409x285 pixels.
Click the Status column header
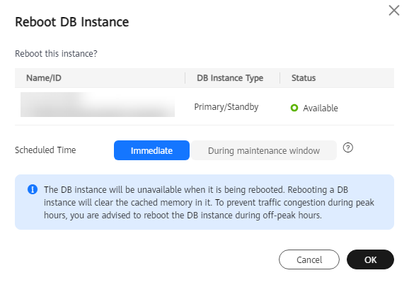[x=304, y=78]
